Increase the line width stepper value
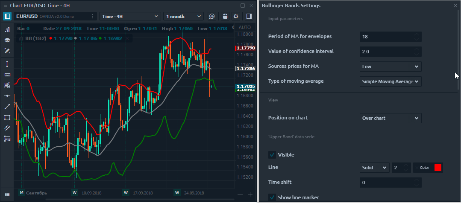461x203 pixels. (x=406, y=165)
